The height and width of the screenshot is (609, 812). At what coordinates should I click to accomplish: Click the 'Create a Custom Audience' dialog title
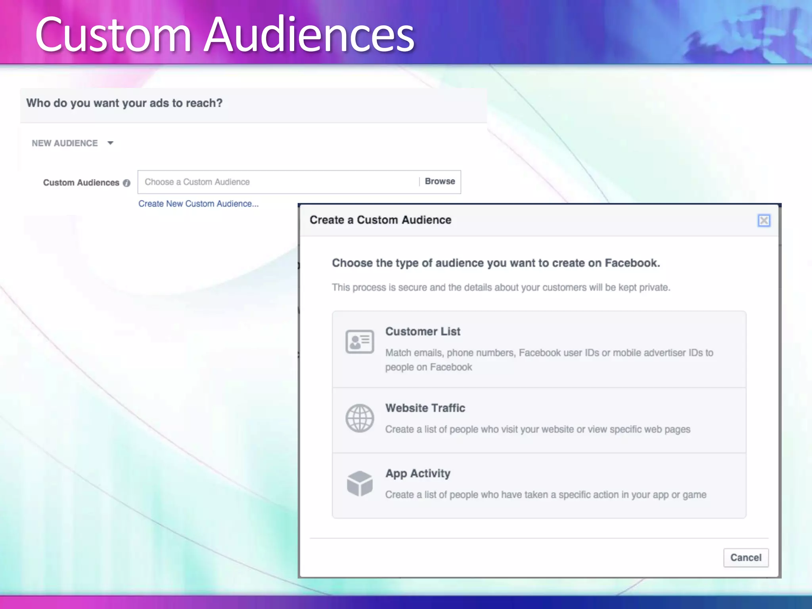(x=380, y=220)
